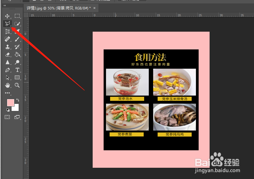Select the History Brush tool
Screen dimensions: 254x179
pyautogui.click(x=17, y=47)
